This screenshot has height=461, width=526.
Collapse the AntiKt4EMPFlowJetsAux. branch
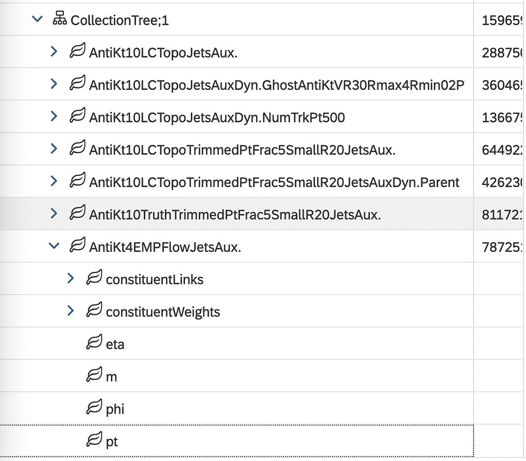(54, 245)
